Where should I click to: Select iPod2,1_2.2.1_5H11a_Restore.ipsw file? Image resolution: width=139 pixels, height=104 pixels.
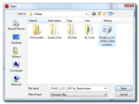[x=107, y=35]
